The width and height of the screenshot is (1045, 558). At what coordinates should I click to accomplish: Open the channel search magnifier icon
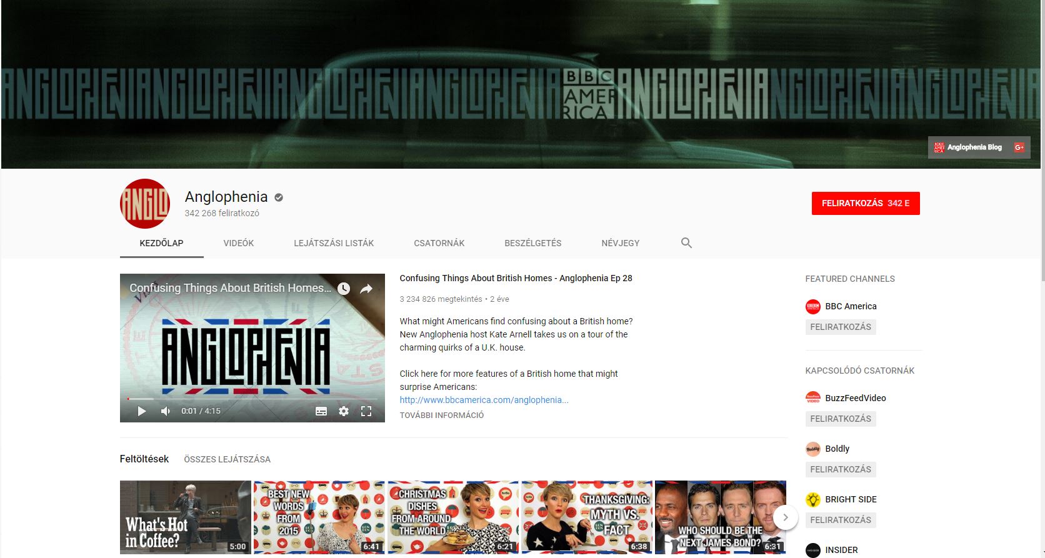pyautogui.click(x=686, y=243)
